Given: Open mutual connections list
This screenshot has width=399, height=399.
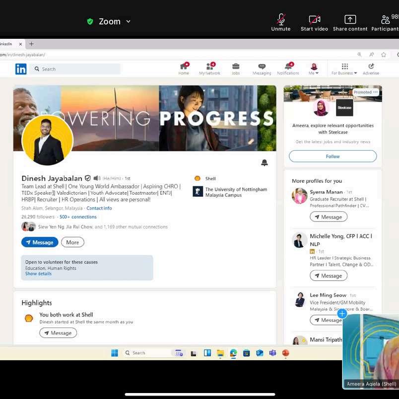Looking at the screenshot, I should pyautogui.click(x=103, y=227).
